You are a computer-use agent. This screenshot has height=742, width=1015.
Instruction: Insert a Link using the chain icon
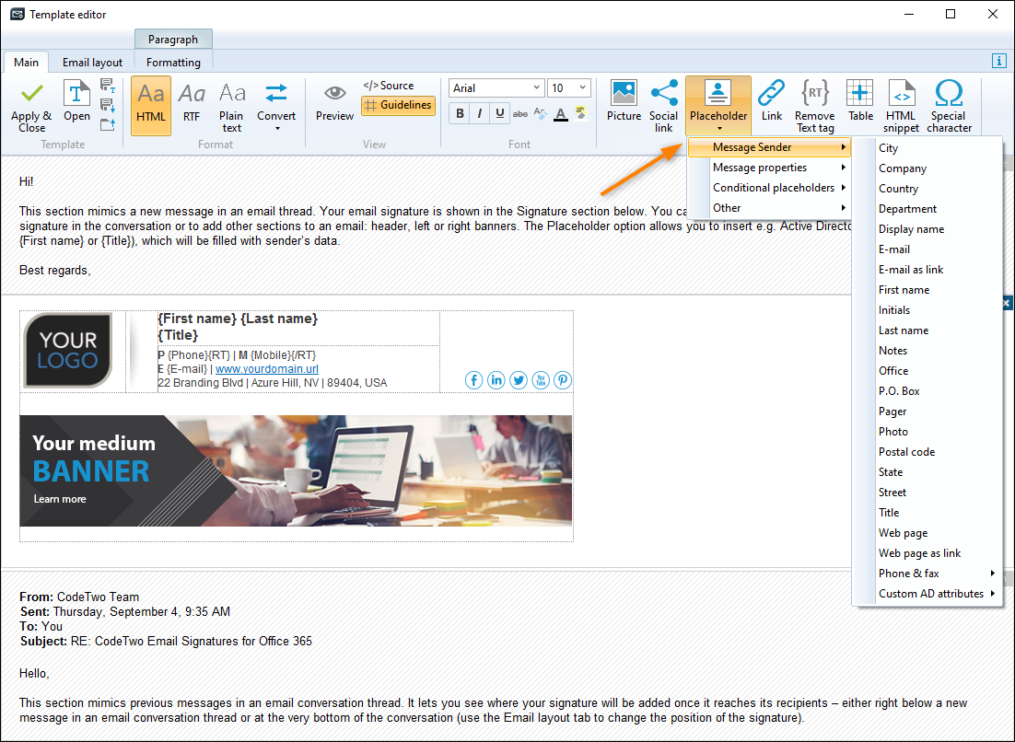(771, 93)
